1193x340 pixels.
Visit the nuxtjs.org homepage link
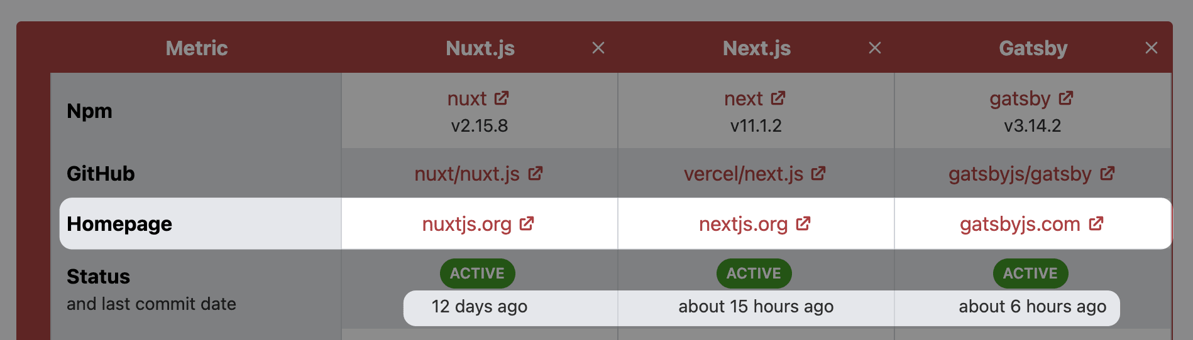click(x=467, y=224)
